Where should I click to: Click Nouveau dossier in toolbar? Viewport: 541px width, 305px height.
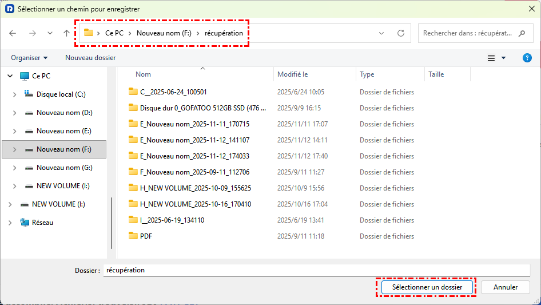(90, 58)
